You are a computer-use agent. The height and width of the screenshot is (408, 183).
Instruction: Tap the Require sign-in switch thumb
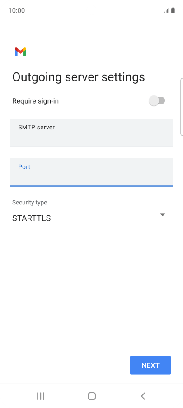click(154, 101)
